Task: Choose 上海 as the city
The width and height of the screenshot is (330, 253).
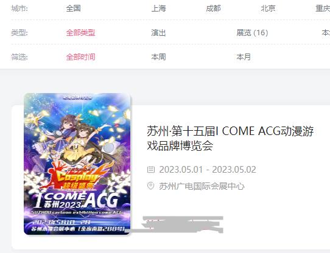Action: (x=158, y=9)
